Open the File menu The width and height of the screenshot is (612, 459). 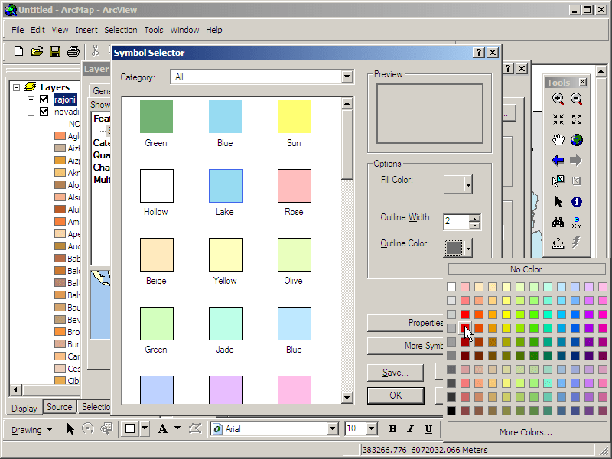coord(18,30)
